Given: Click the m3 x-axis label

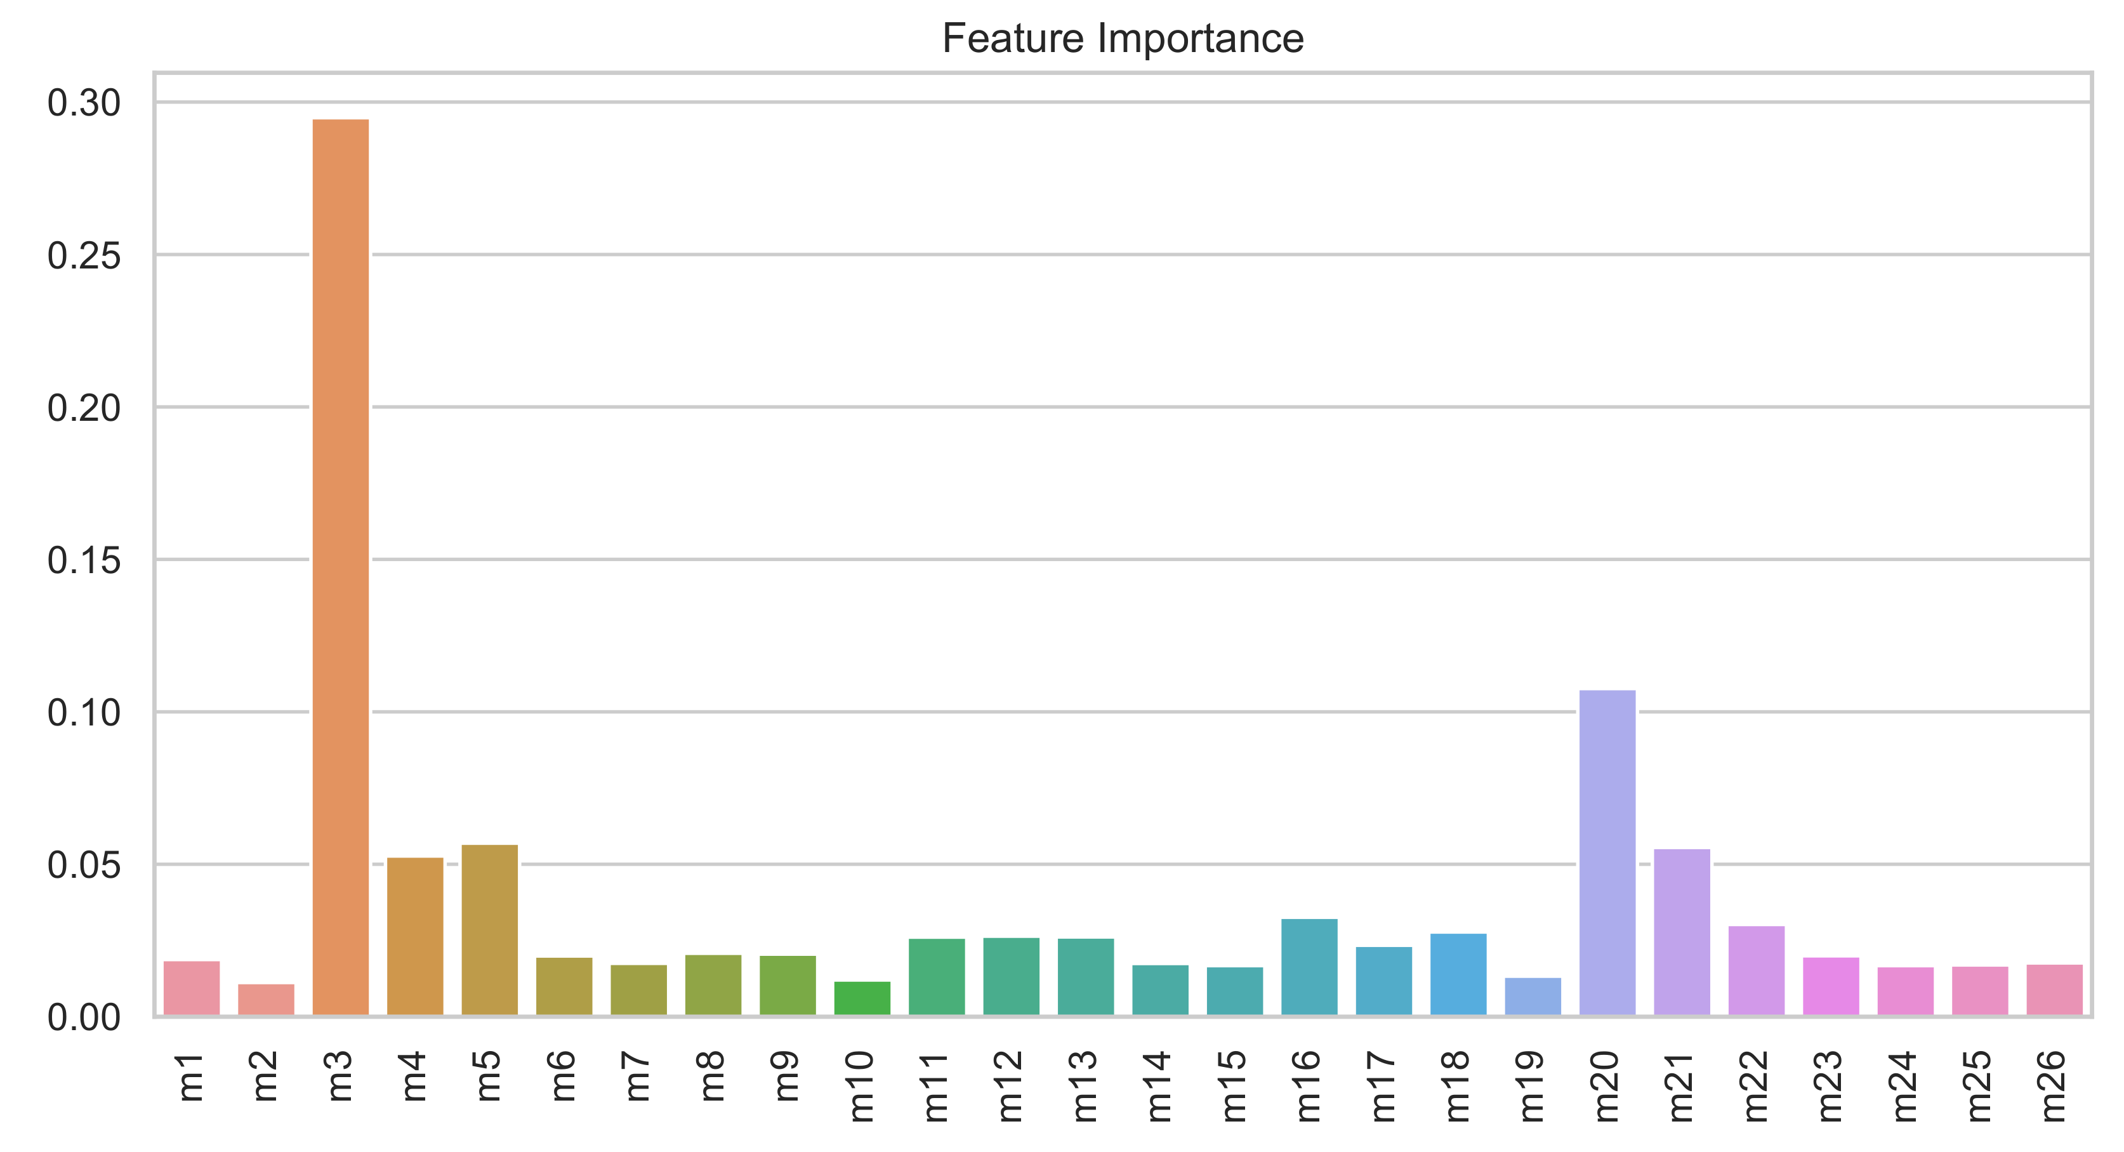Looking at the screenshot, I should click(340, 1076).
